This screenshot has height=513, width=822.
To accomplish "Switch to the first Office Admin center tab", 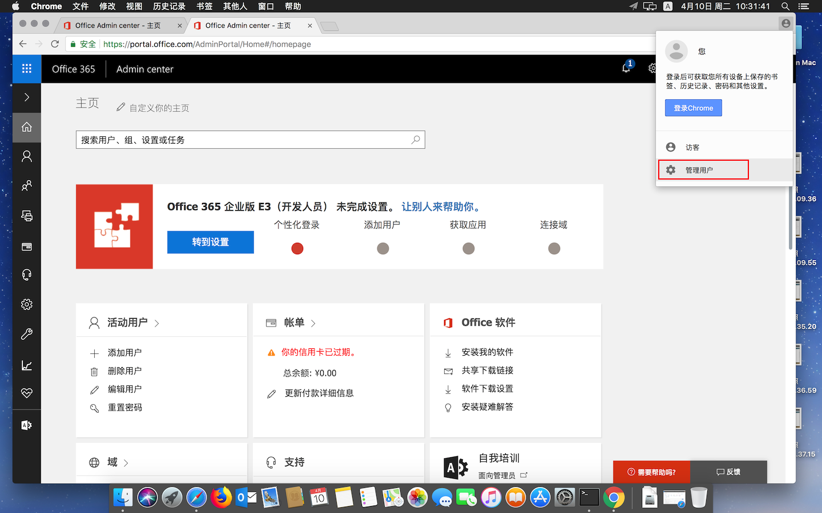I will coord(118,26).
